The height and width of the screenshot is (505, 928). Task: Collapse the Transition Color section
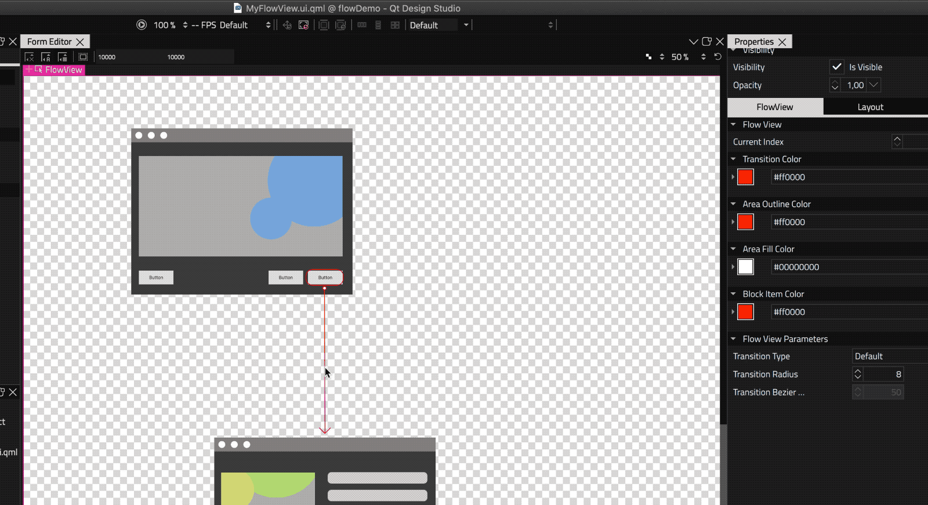point(733,159)
